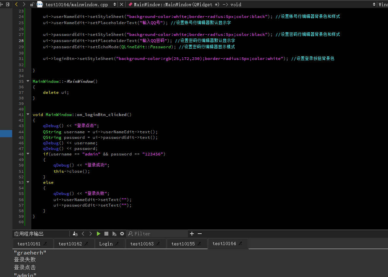Open filter options via magnifier icon
This screenshot has height=277, width=388.
[x=131, y=234]
